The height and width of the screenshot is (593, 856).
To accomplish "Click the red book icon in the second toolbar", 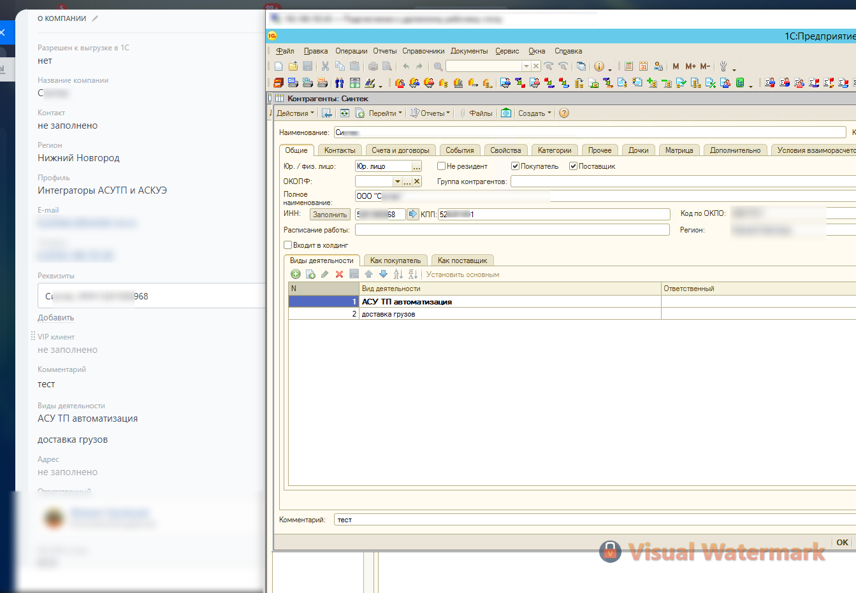I will click(279, 83).
